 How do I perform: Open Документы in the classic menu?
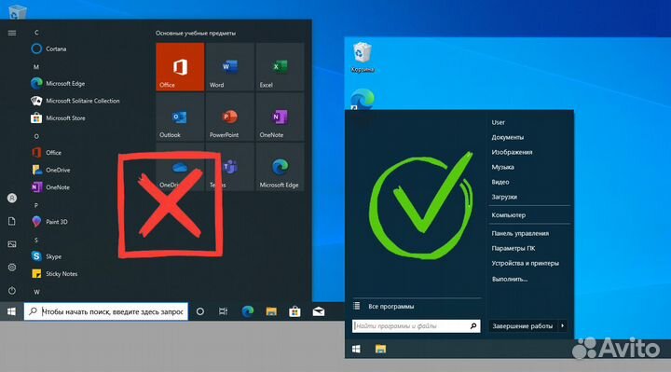(508, 137)
